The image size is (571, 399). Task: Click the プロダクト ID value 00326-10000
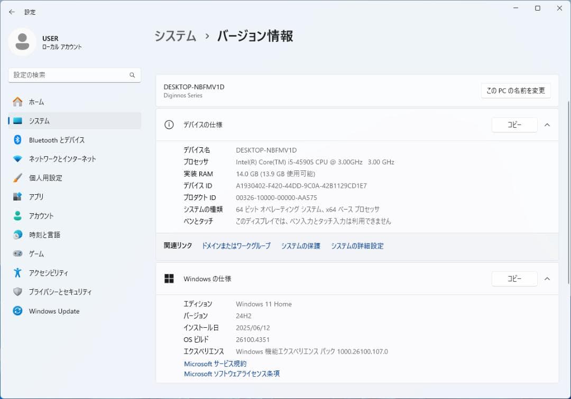277,198
